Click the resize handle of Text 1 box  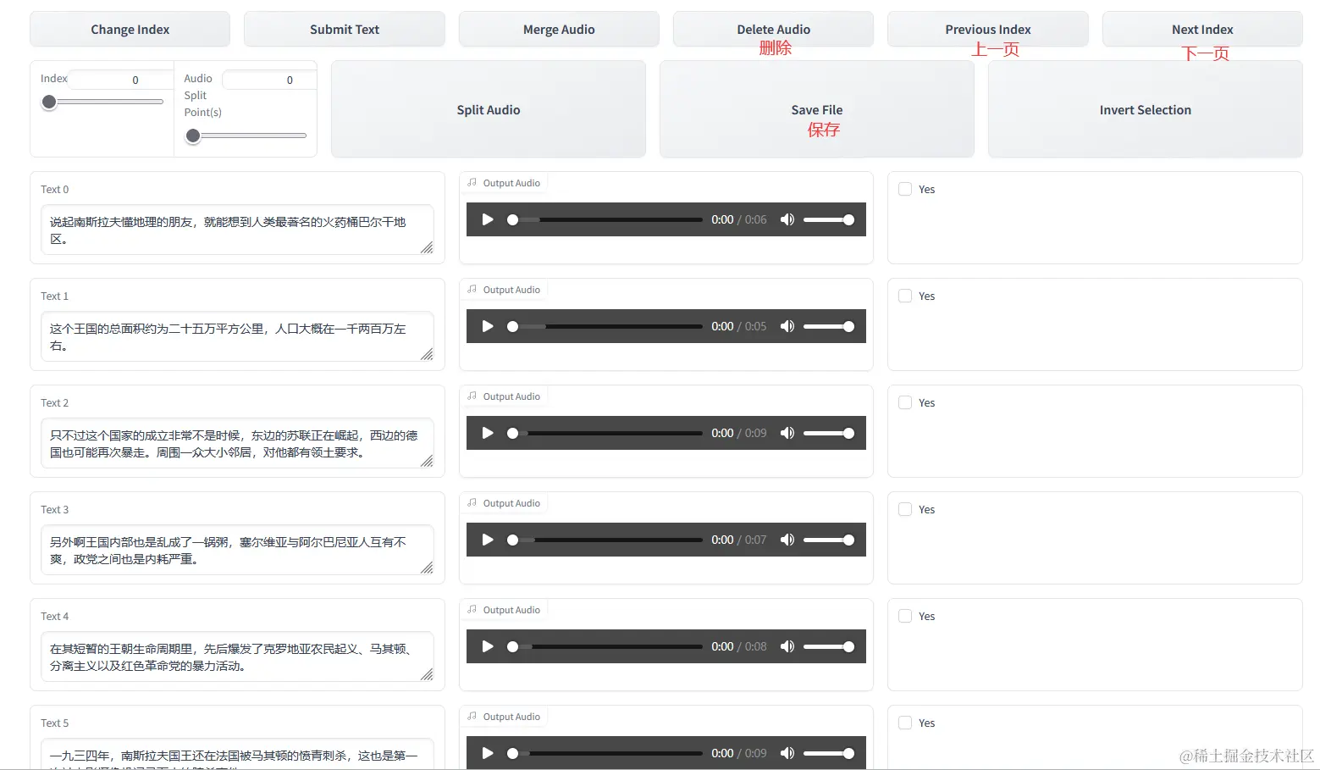(x=427, y=354)
